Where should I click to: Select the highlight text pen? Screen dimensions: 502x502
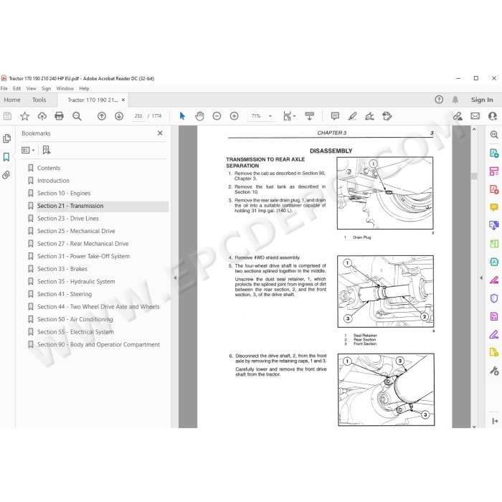353,116
